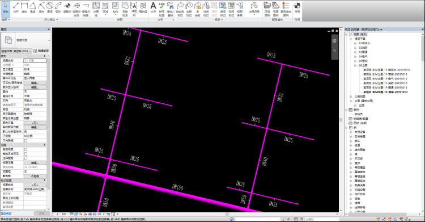Select the Insulation tool
425x222 pixels.
tap(143, 7)
